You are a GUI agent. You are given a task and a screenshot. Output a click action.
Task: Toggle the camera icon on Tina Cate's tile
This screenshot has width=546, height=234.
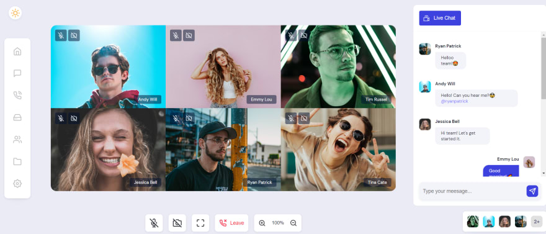[304, 119]
